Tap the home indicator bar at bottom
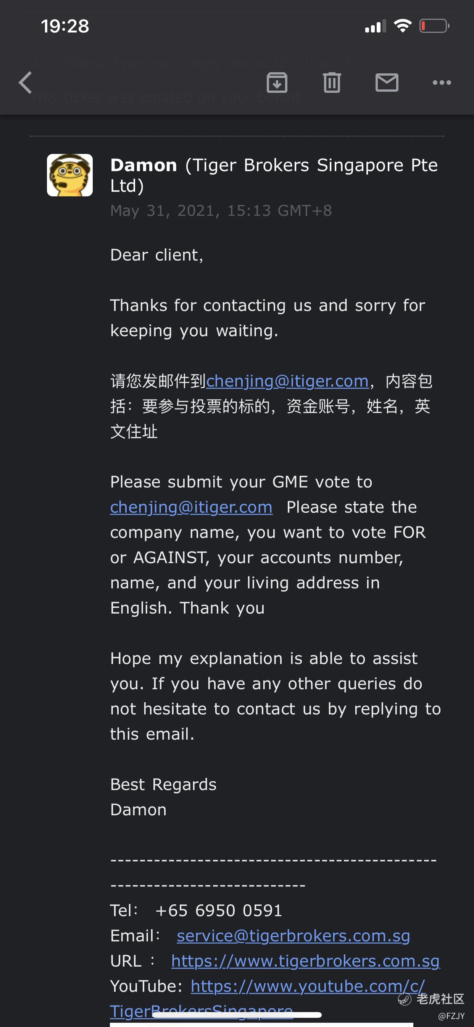The width and height of the screenshot is (474, 1027). (237, 1015)
